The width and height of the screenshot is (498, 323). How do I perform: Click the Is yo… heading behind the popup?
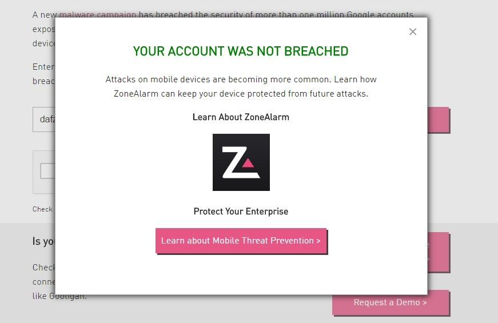pyautogui.click(x=43, y=242)
